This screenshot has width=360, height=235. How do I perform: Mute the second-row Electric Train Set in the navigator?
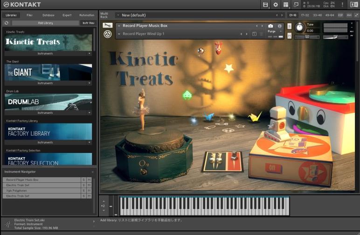tap(89, 185)
